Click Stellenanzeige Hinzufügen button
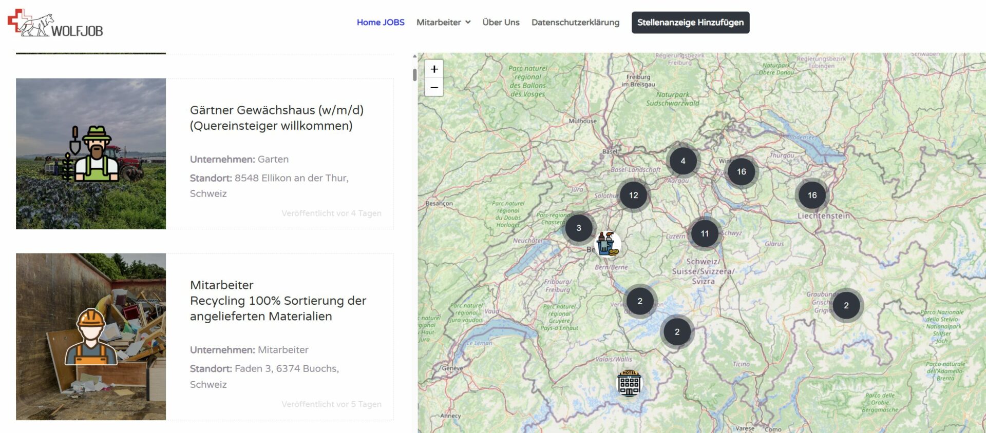The image size is (986, 433). pos(690,23)
